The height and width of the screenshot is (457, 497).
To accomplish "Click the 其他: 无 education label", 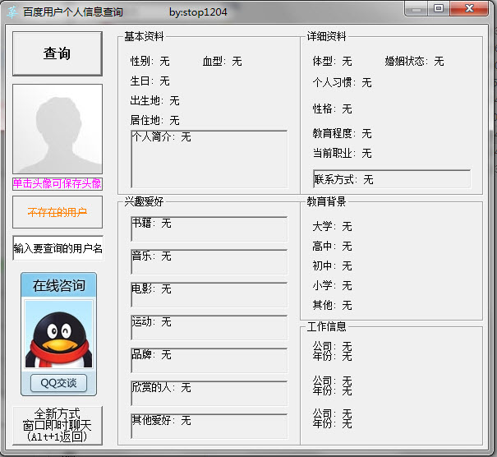I will (332, 305).
